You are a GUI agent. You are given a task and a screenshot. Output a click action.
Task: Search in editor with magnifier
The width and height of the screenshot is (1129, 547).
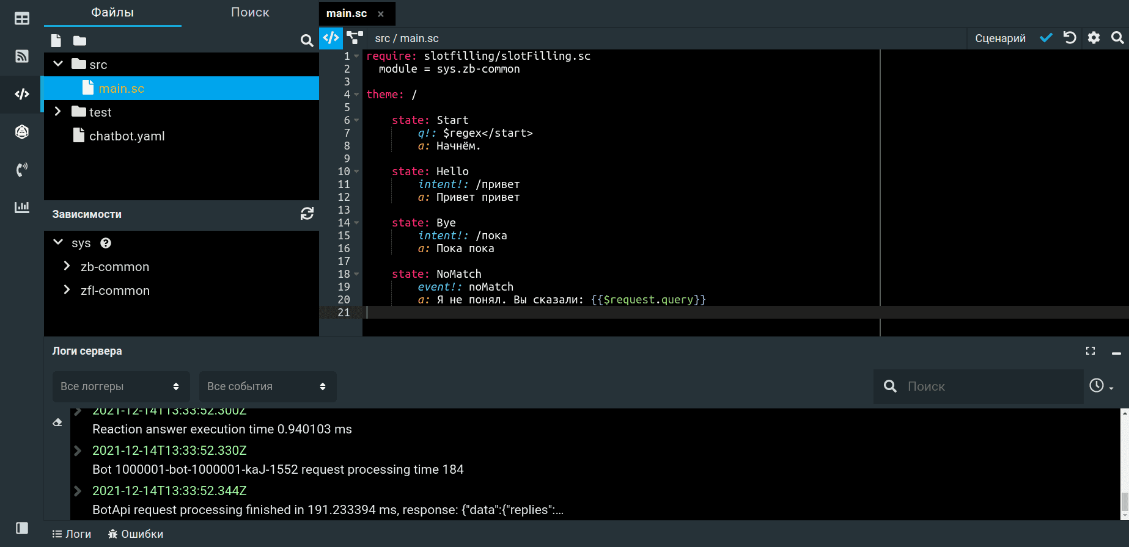pyautogui.click(x=1117, y=38)
